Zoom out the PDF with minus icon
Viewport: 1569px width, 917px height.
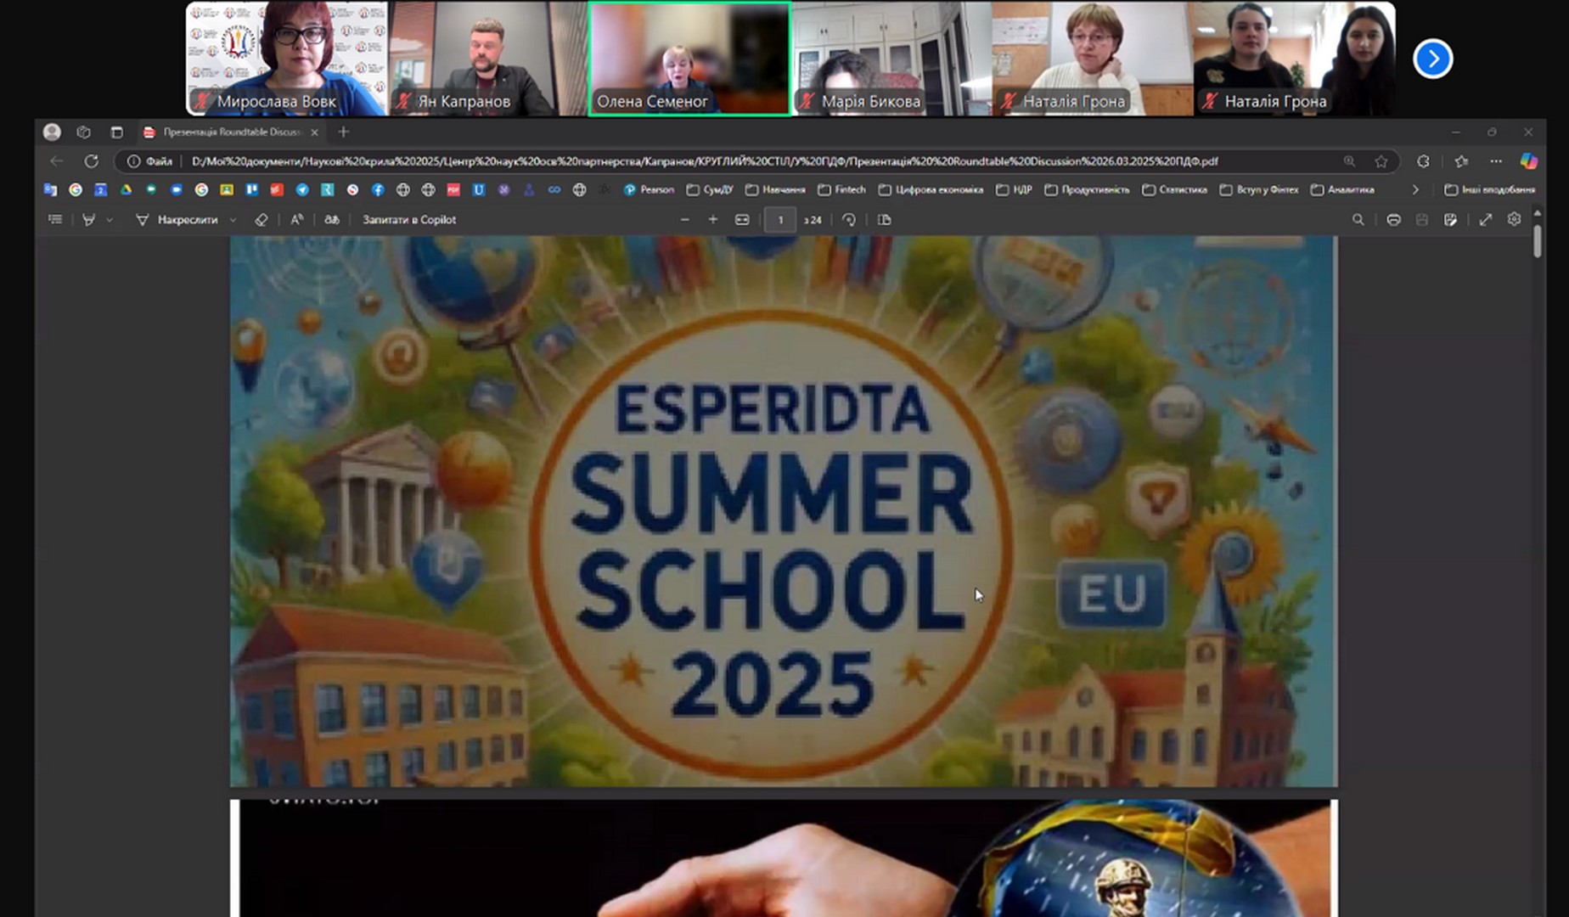(685, 220)
